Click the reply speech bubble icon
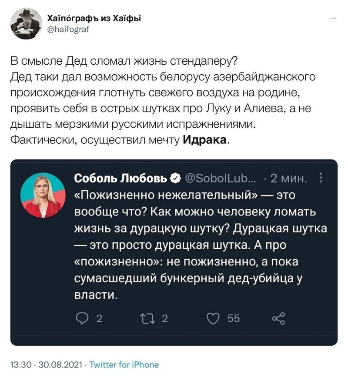The width and height of the screenshot is (348, 377). pyautogui.click(x=82, y=318)
